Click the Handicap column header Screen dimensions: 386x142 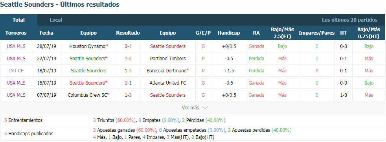(x=229, y=33)
